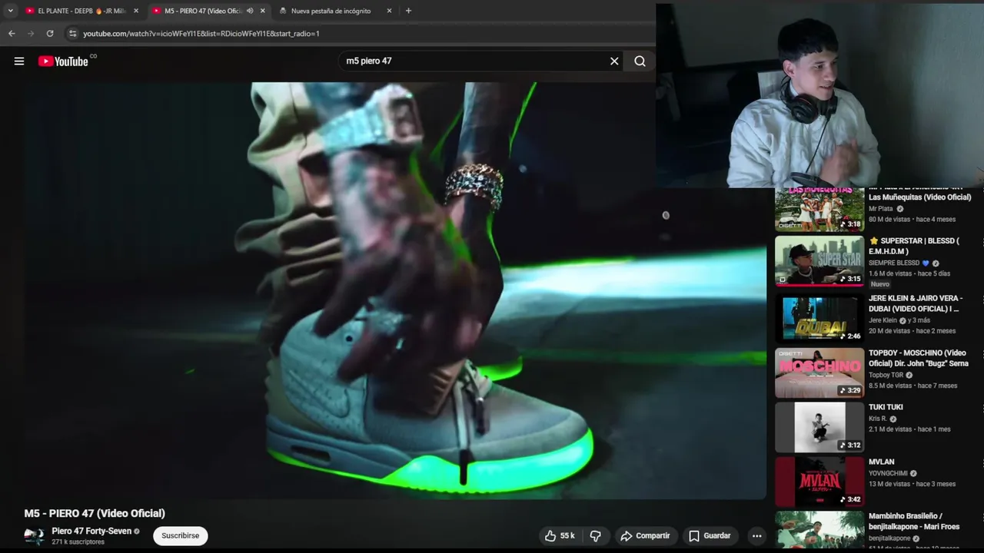The width and height of the screenshot is (984, 553).
Task: Open Mambinho Brasileño title link
Action: (x=914, y=522)
